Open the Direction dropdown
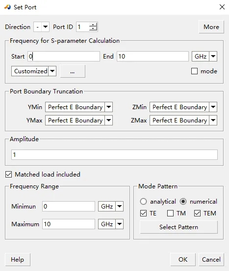Screen dimensions: 229x271 pos(42,27)
